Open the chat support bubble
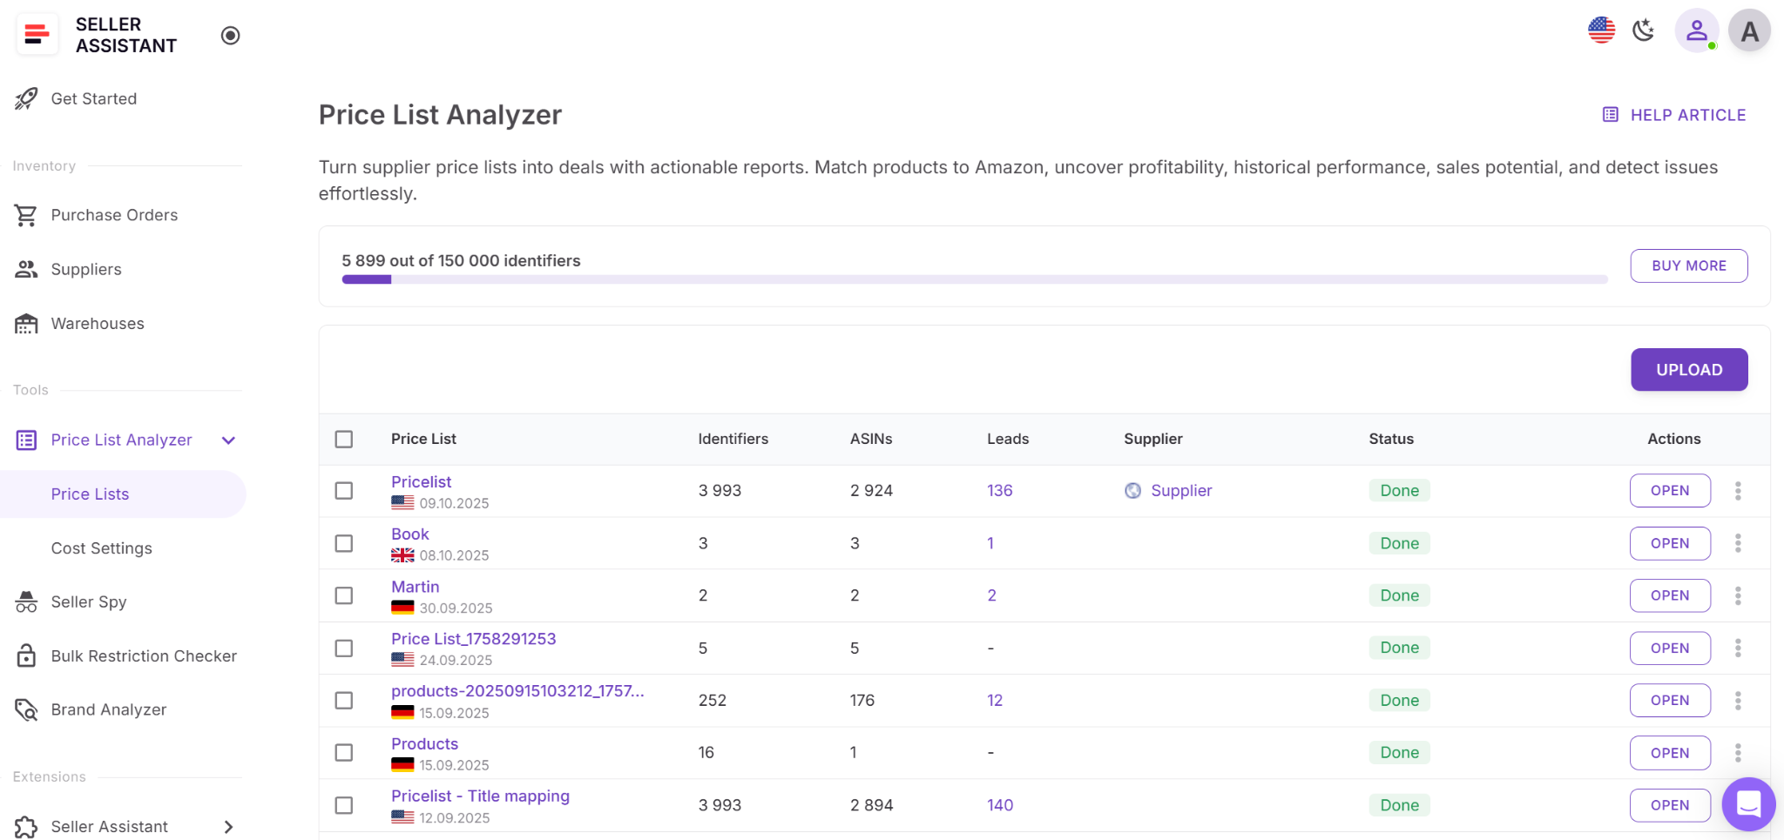 [1747, 804]
